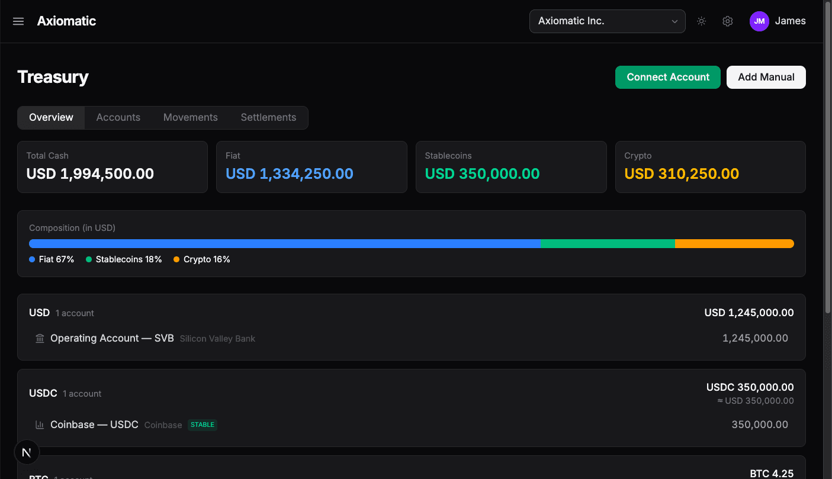Open settings via the gear icon
Image resolution: width=832 pixels, height=479 pixels.
pyautogui.click(x=727, y=21)
